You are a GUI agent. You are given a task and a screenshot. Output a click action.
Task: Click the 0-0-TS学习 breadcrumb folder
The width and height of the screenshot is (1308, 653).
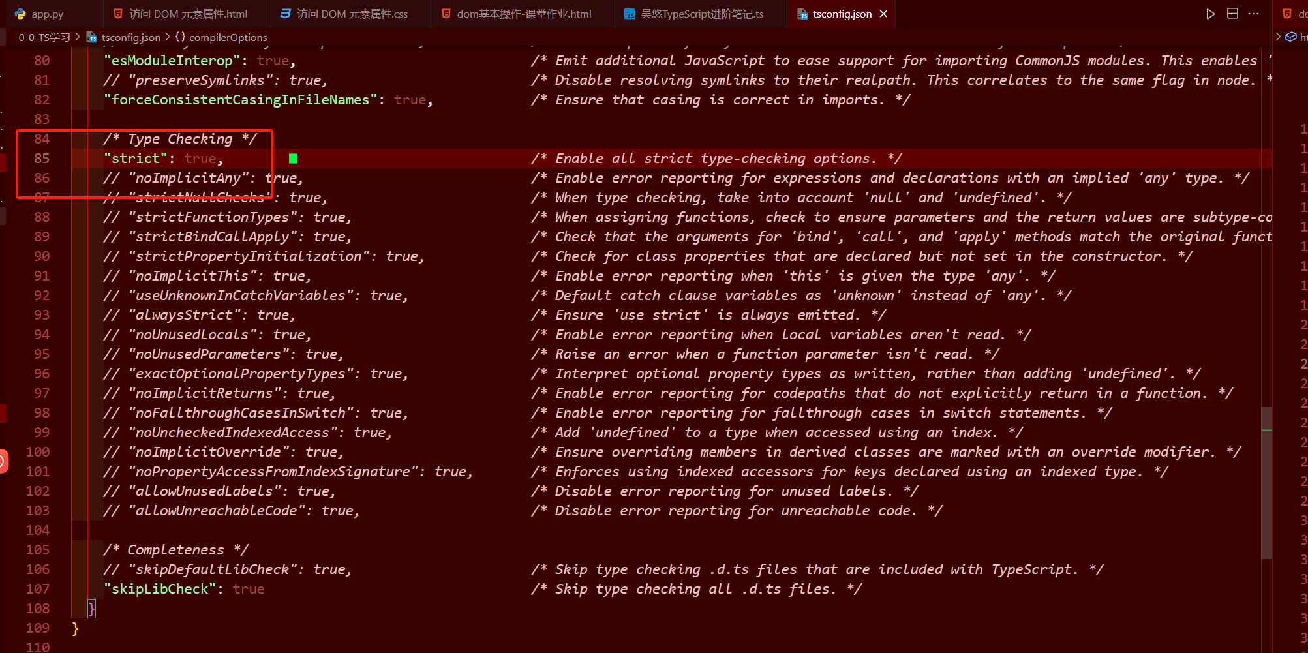pyautogui.click(x=44, y=37)
